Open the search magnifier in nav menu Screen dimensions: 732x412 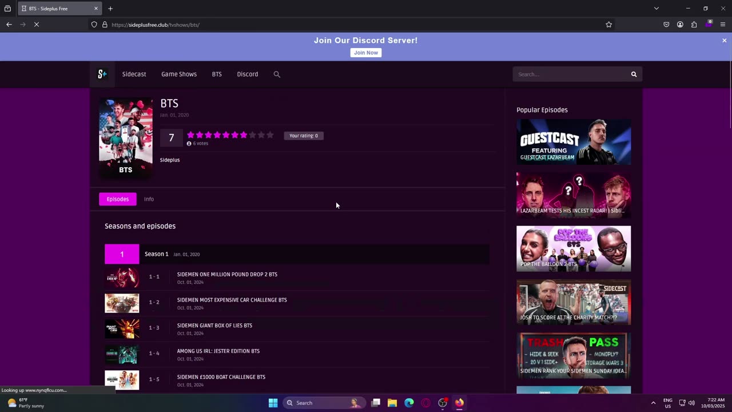[277, 74]
